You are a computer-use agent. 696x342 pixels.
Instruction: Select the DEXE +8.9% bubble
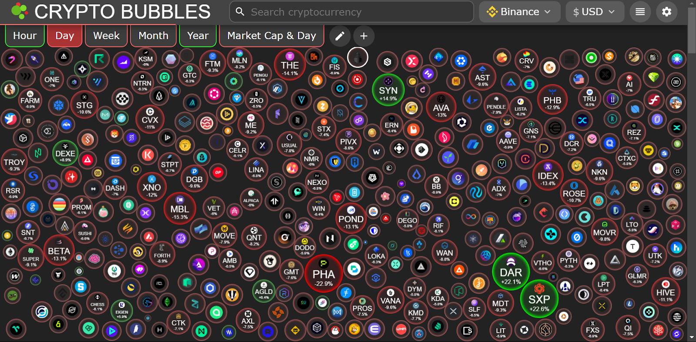coord(65,153)
